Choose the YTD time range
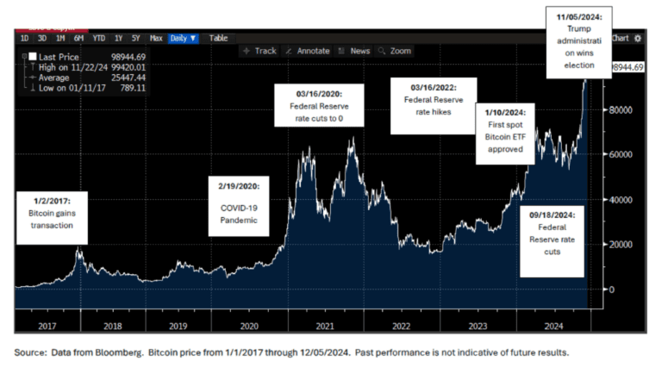The image size is (662, 367). tap(99, 39)
